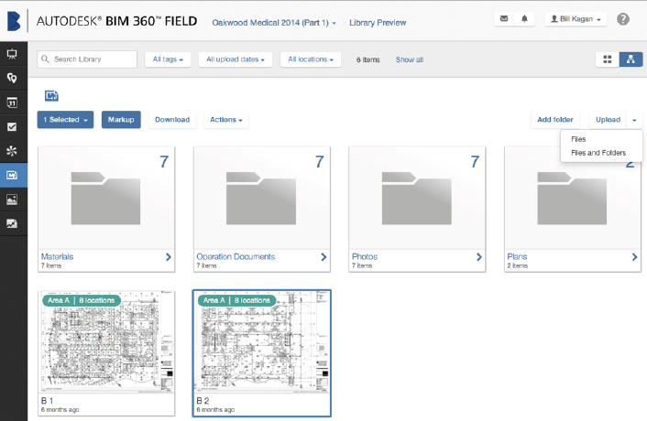Open the pinwheel equipment sidebar icon
The height and width of the screenshot is (421, 647).
[12, 151]
